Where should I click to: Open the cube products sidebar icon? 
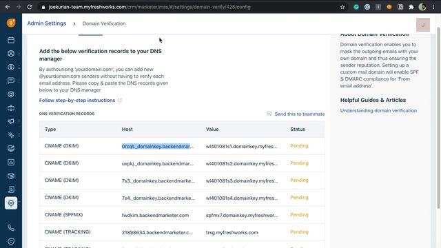tap(11, 176)
